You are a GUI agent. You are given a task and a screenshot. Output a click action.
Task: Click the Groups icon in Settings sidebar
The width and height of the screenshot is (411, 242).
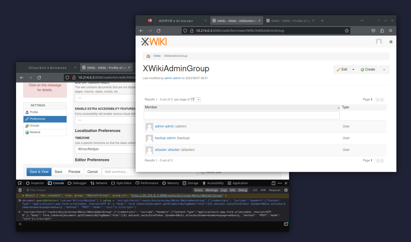click(27, 126)
